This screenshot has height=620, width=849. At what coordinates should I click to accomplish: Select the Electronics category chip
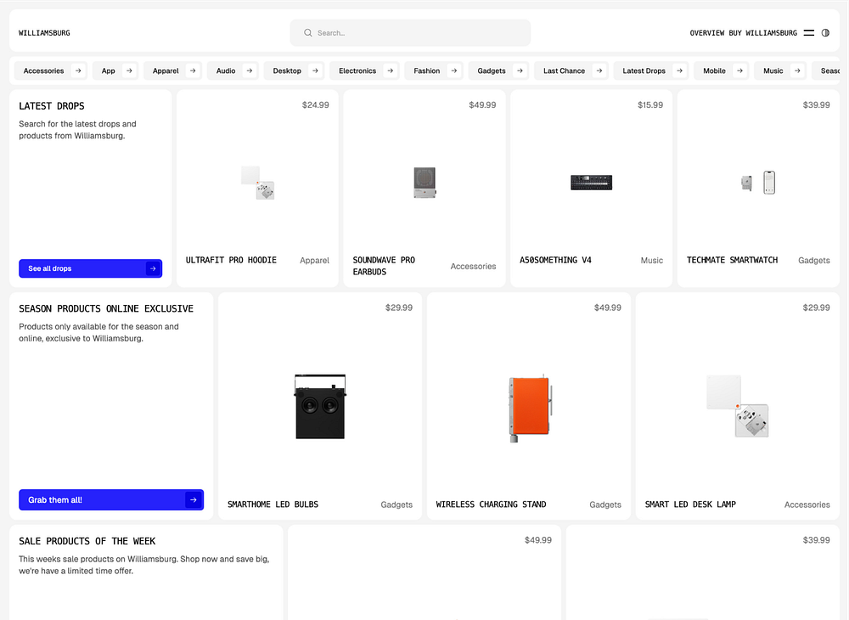364,71
